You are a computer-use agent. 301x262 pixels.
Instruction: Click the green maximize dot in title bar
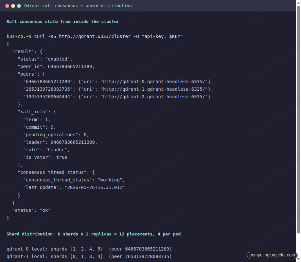tap(19, 6)
